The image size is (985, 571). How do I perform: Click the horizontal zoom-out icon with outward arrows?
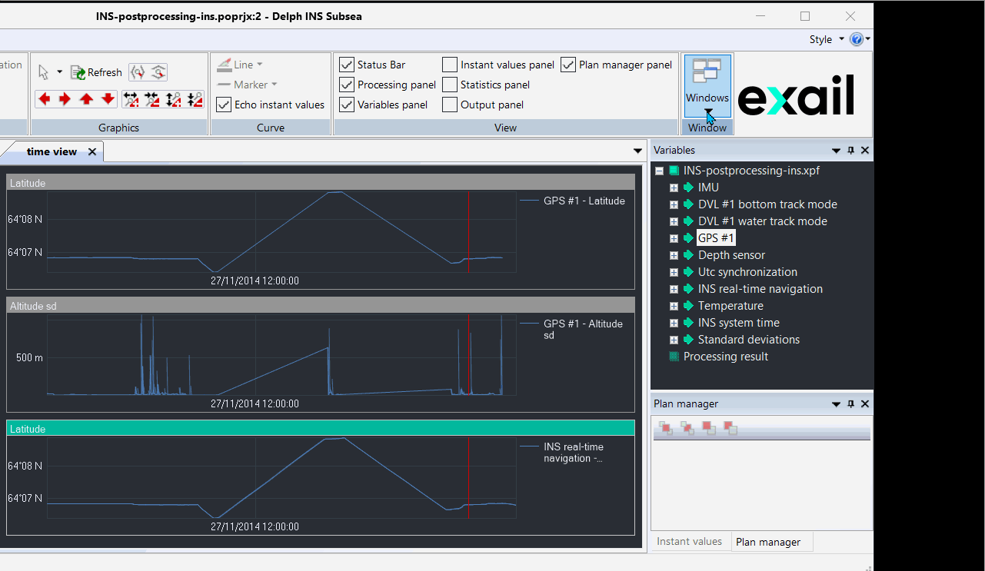click(x=130, y=98)
